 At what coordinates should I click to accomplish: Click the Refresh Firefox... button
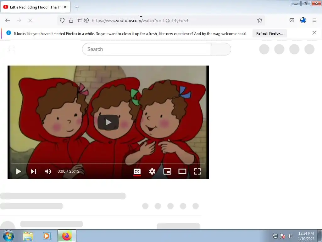269,33
